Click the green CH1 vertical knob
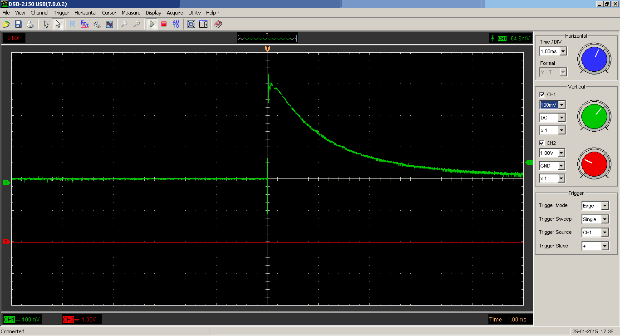Image resolution: width=620 pixels, height=336 pixels. pos(594,116)
